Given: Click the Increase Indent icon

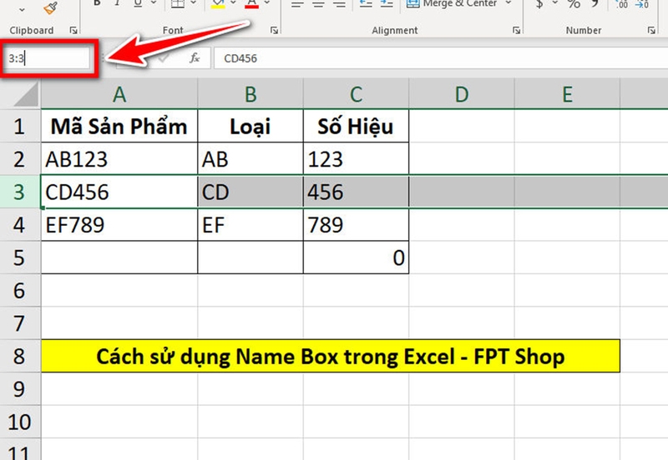Looking at the screenshot, I should (x=387, y=4).
